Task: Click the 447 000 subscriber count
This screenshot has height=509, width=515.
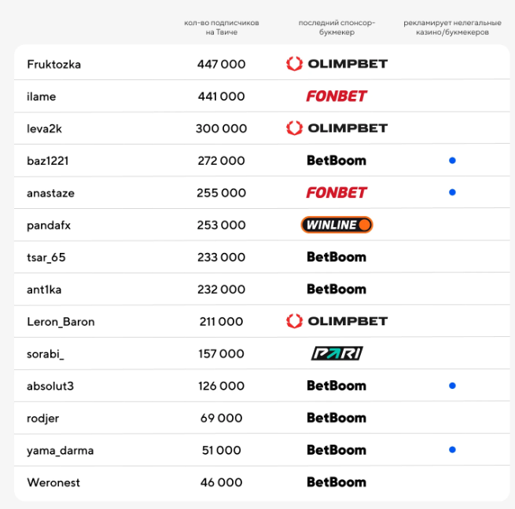Action: [221, 64]
